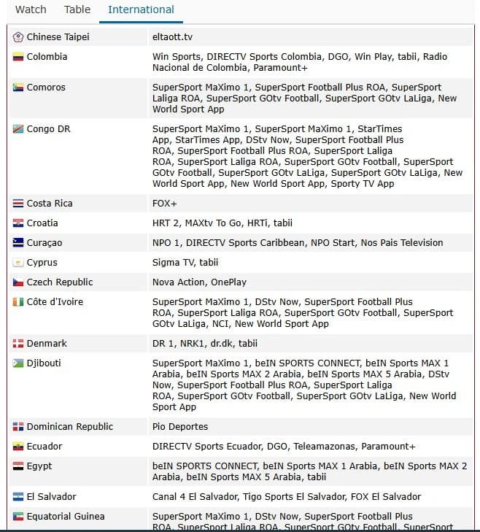The image size is (480, 532).
Task: Click the Czech Republic flag icon
Action: point(18,282)
